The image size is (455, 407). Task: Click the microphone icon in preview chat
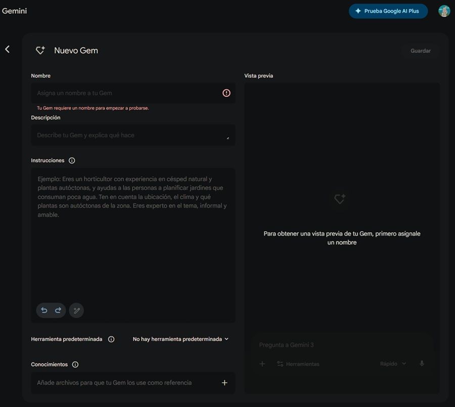422,364
